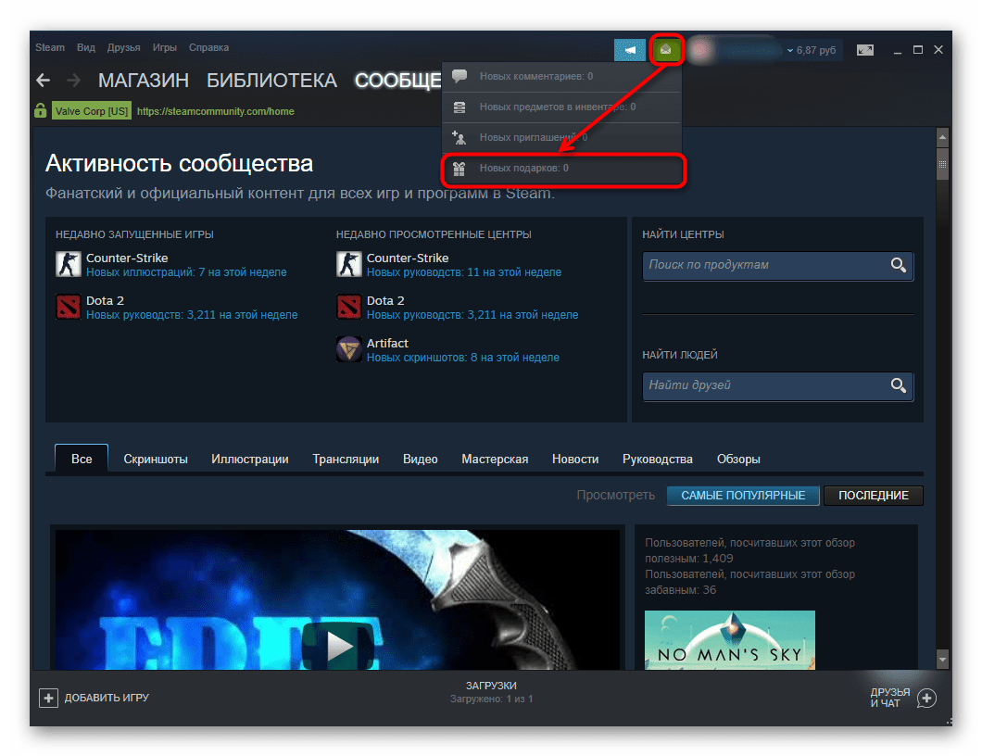Open the green envelope notifications icon
The width and height of the screenshot is (982, 756).
click(666, 49)
